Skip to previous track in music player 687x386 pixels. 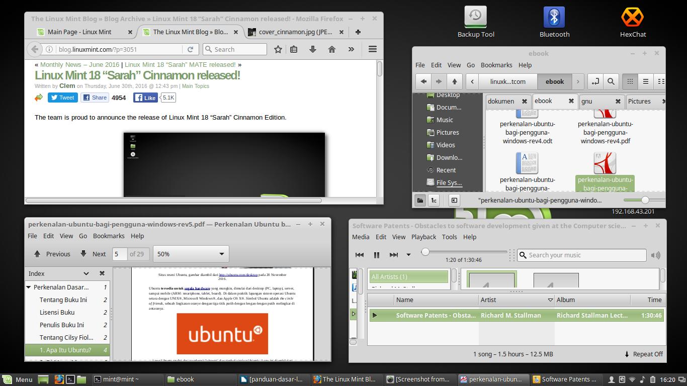click(360, 255)
